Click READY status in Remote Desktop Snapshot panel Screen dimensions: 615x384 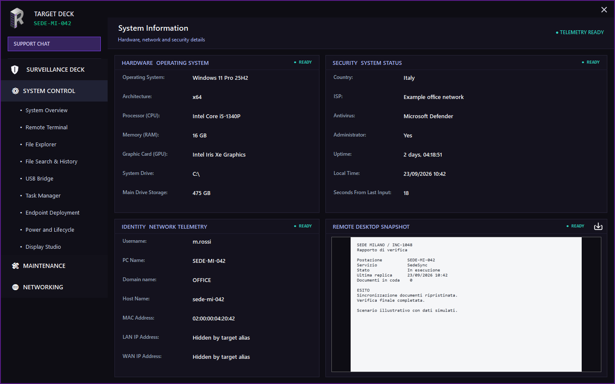pyautogui.click(x=575, y=226)
